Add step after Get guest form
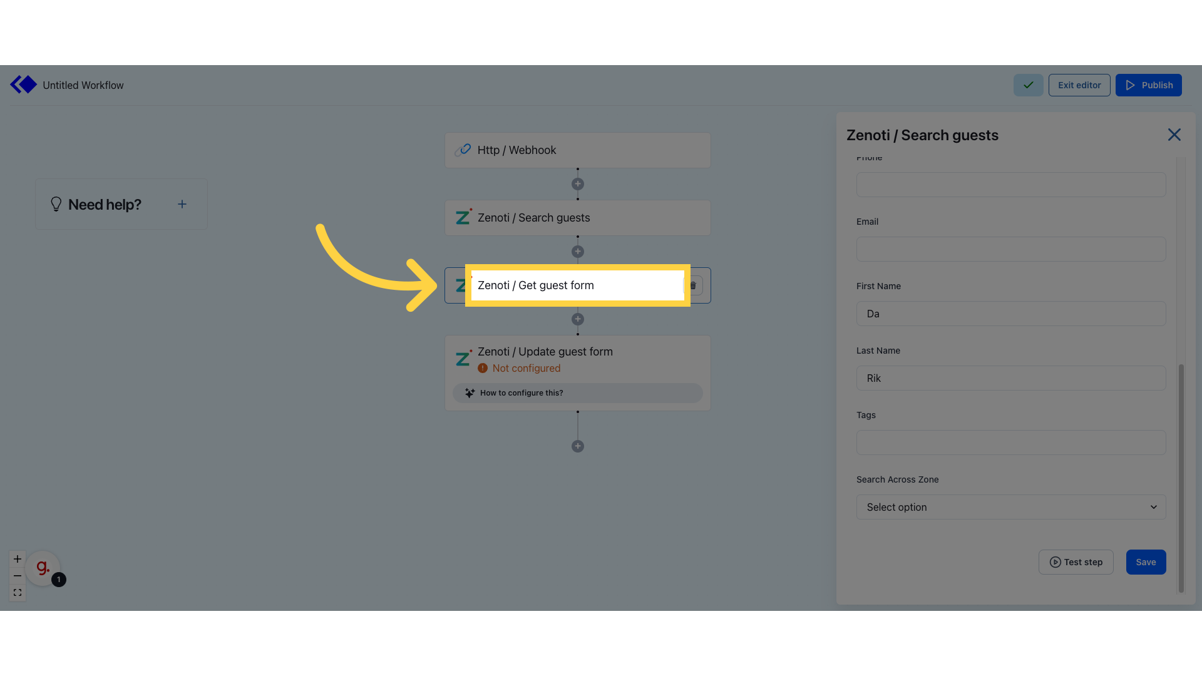Image resolution: width=1202 pixels, height=676 pixels. coord(578,319)
